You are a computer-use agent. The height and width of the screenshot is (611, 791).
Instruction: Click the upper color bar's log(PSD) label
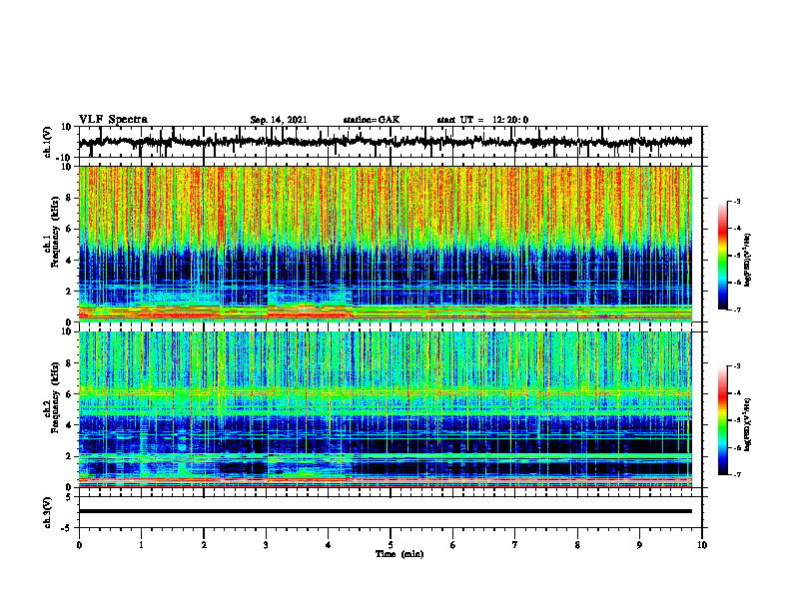[748, 260]
